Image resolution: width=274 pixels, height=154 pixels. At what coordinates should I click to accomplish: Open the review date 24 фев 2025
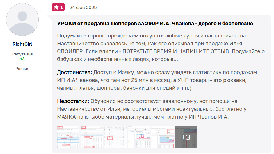83,8
